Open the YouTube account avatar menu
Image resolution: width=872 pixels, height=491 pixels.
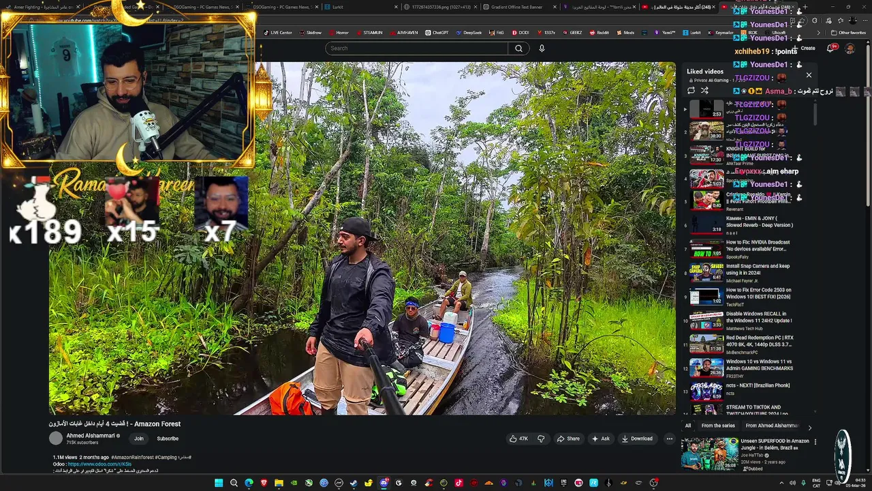[850, 48]
